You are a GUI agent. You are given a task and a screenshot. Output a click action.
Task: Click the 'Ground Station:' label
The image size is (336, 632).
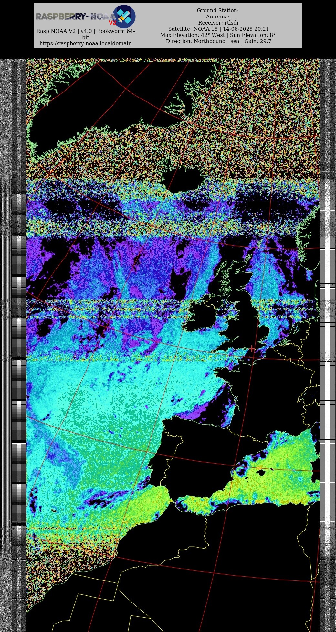(x=218, y=11)
